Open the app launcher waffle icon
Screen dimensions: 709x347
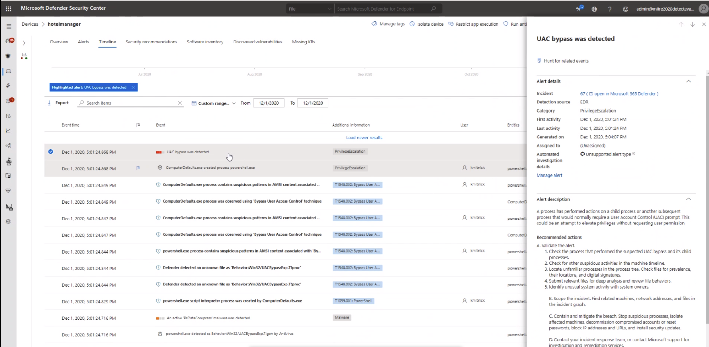[x=8, y=9]
